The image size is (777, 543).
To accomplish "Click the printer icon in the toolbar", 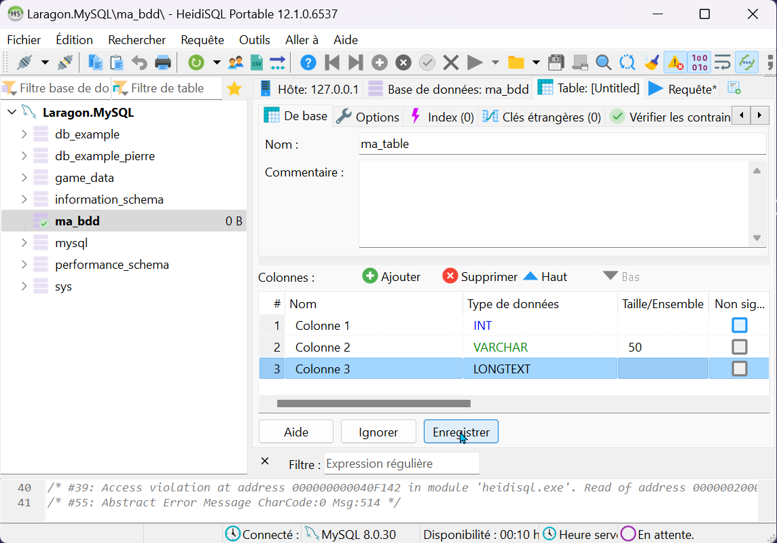I will point(163,63).
